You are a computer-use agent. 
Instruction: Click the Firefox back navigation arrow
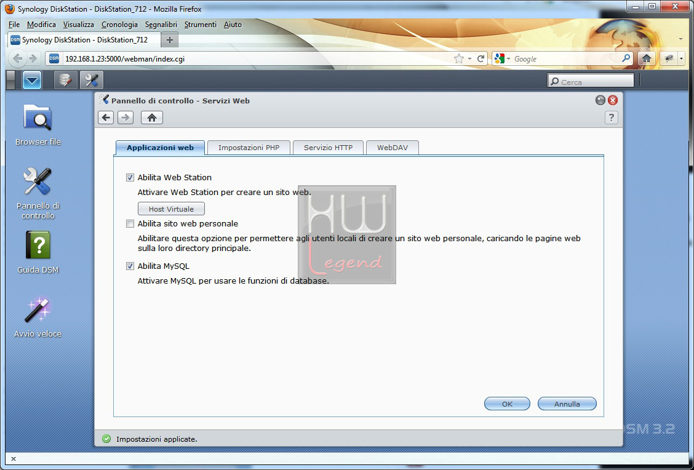click(18, 58)
